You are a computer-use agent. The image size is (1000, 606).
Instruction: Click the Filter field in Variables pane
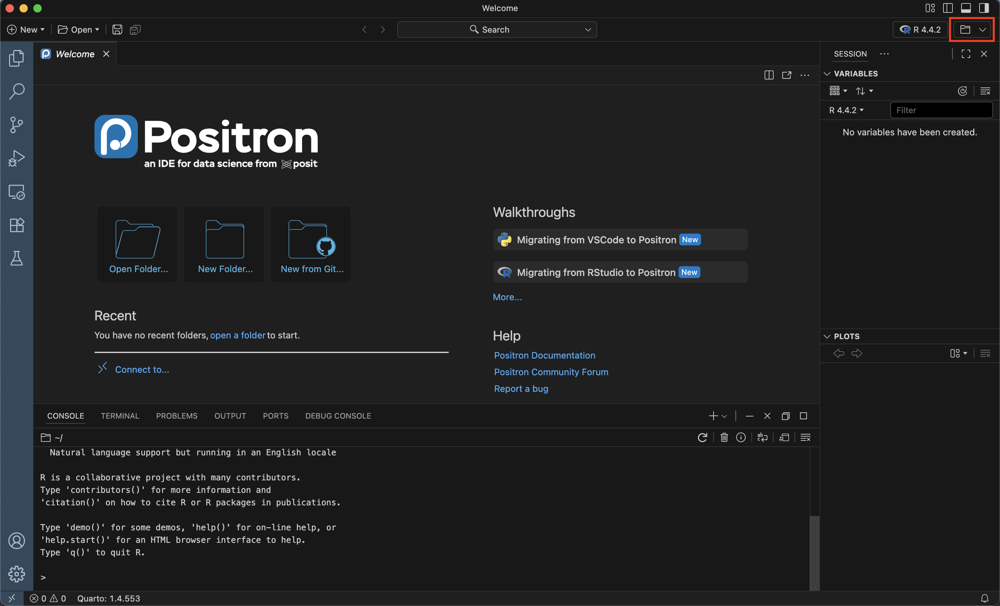[942, 110]
